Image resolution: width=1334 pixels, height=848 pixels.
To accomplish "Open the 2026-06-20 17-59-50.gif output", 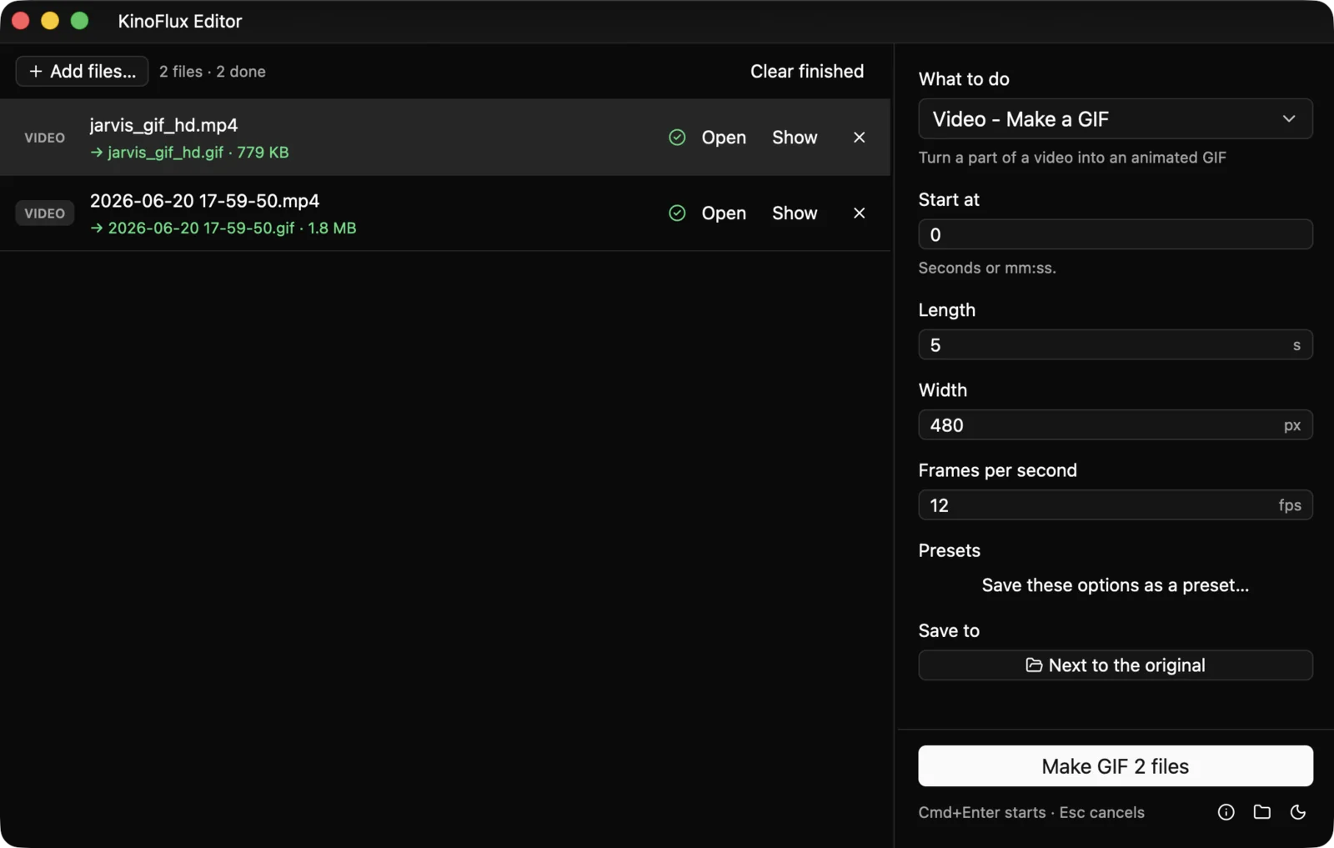I will 724,213.
